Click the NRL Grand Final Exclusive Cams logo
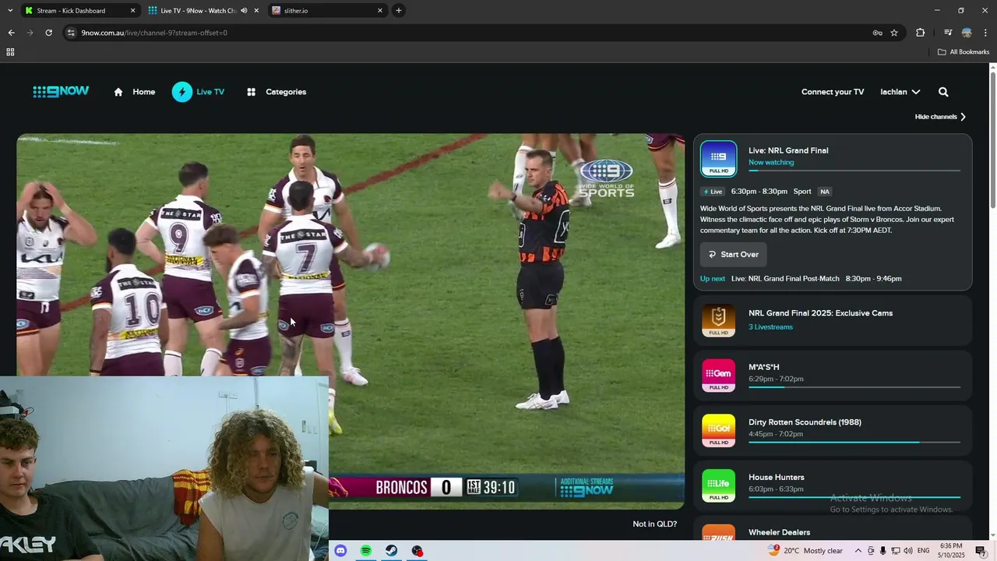The width and height of the screenshot is (997, 561). (718, 320)
